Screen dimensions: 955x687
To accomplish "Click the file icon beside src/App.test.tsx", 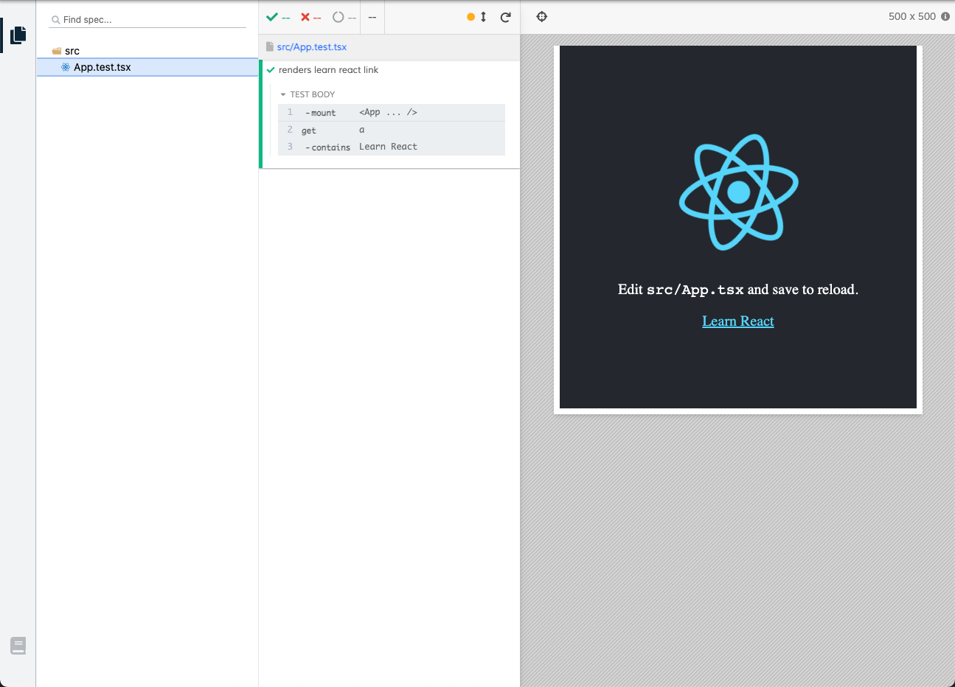I will (x=270, y=46).
